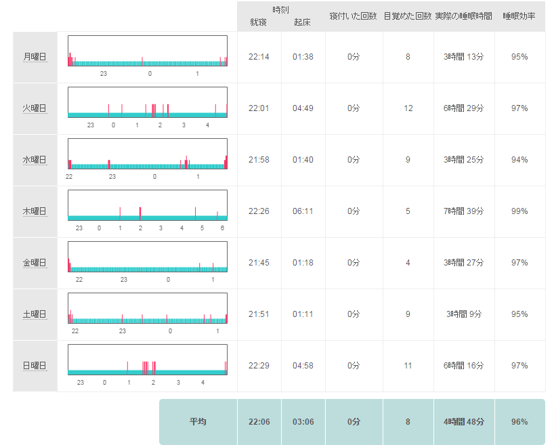Viewport: 552px width, 445px height.
Task: Open Tuesday's sleep graph
Action: (148, 102)
